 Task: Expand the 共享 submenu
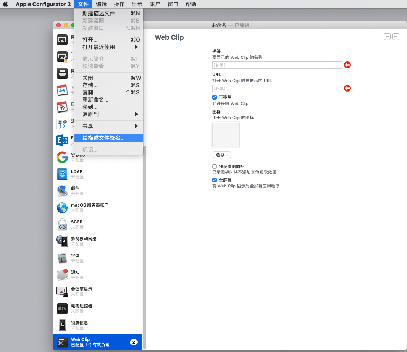109,126
